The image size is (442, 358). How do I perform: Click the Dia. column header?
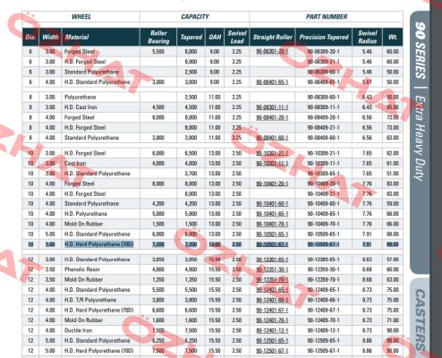(x=30, y=37)
